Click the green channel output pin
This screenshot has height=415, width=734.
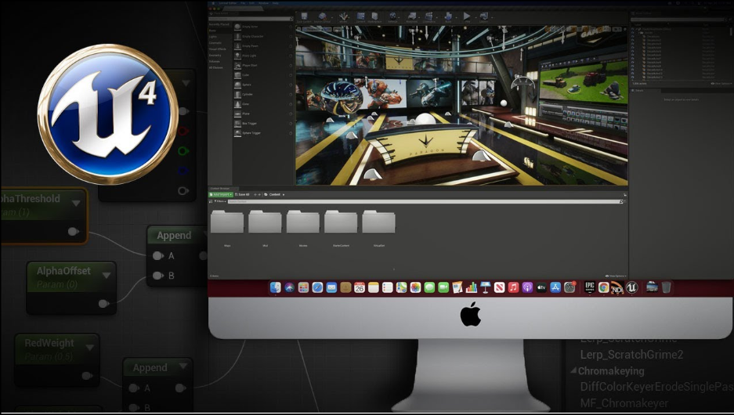[x=183, y=151]
